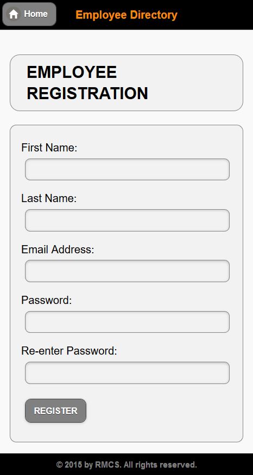Click the Password label
The image size is (253, 475).
click(47, 300)
